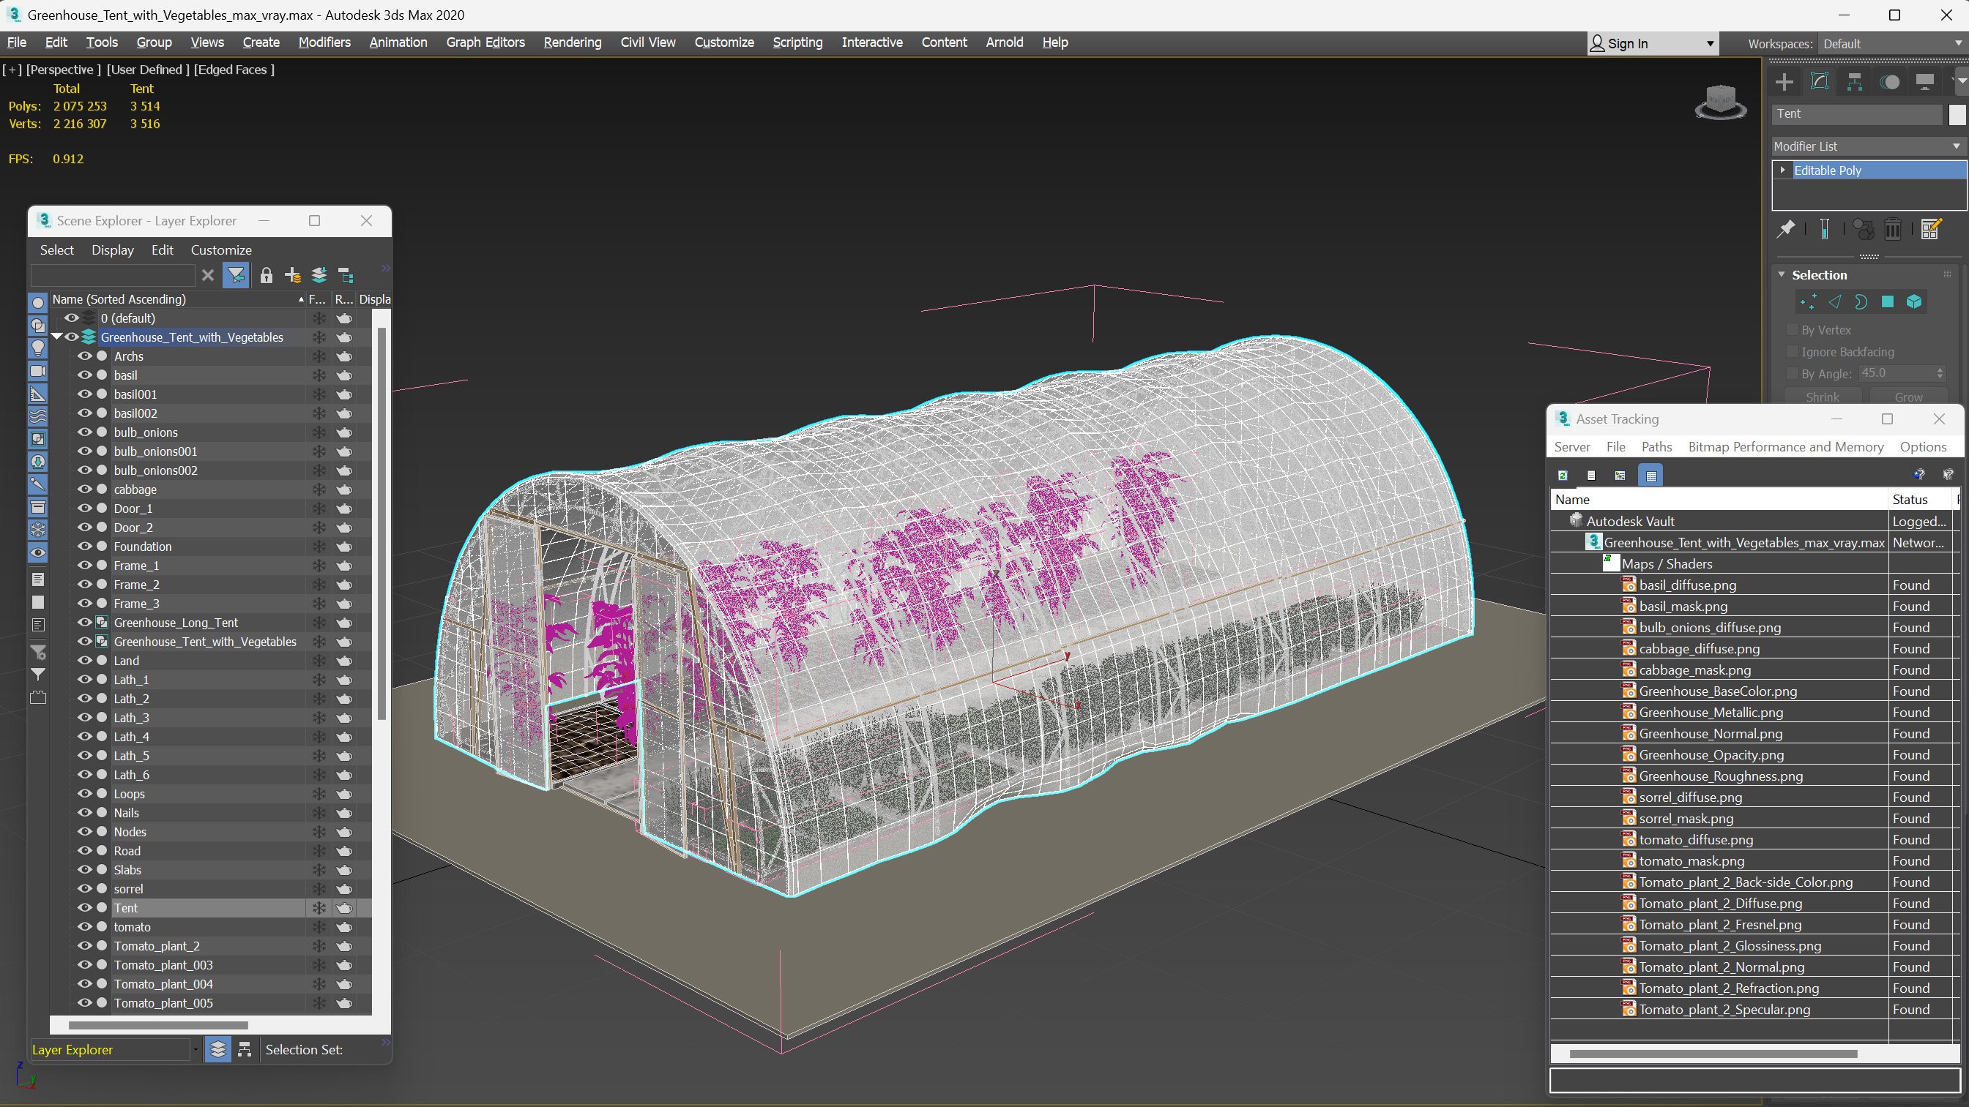
Task: Open the Modifiers menu in the menu bar
Action: coord(324,42)
